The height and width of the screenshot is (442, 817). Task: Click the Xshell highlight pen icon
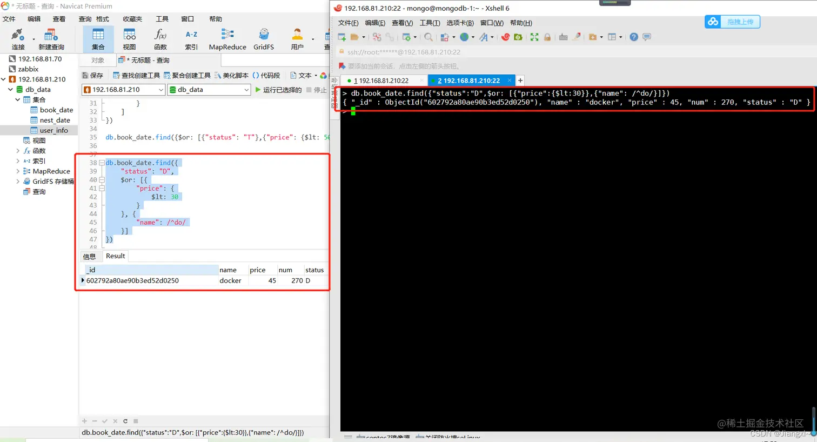coord(577,37)
